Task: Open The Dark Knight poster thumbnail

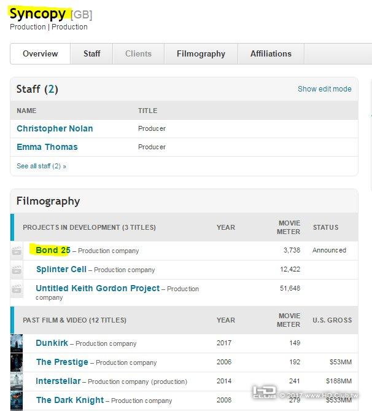Action: (x=17, y=400)
